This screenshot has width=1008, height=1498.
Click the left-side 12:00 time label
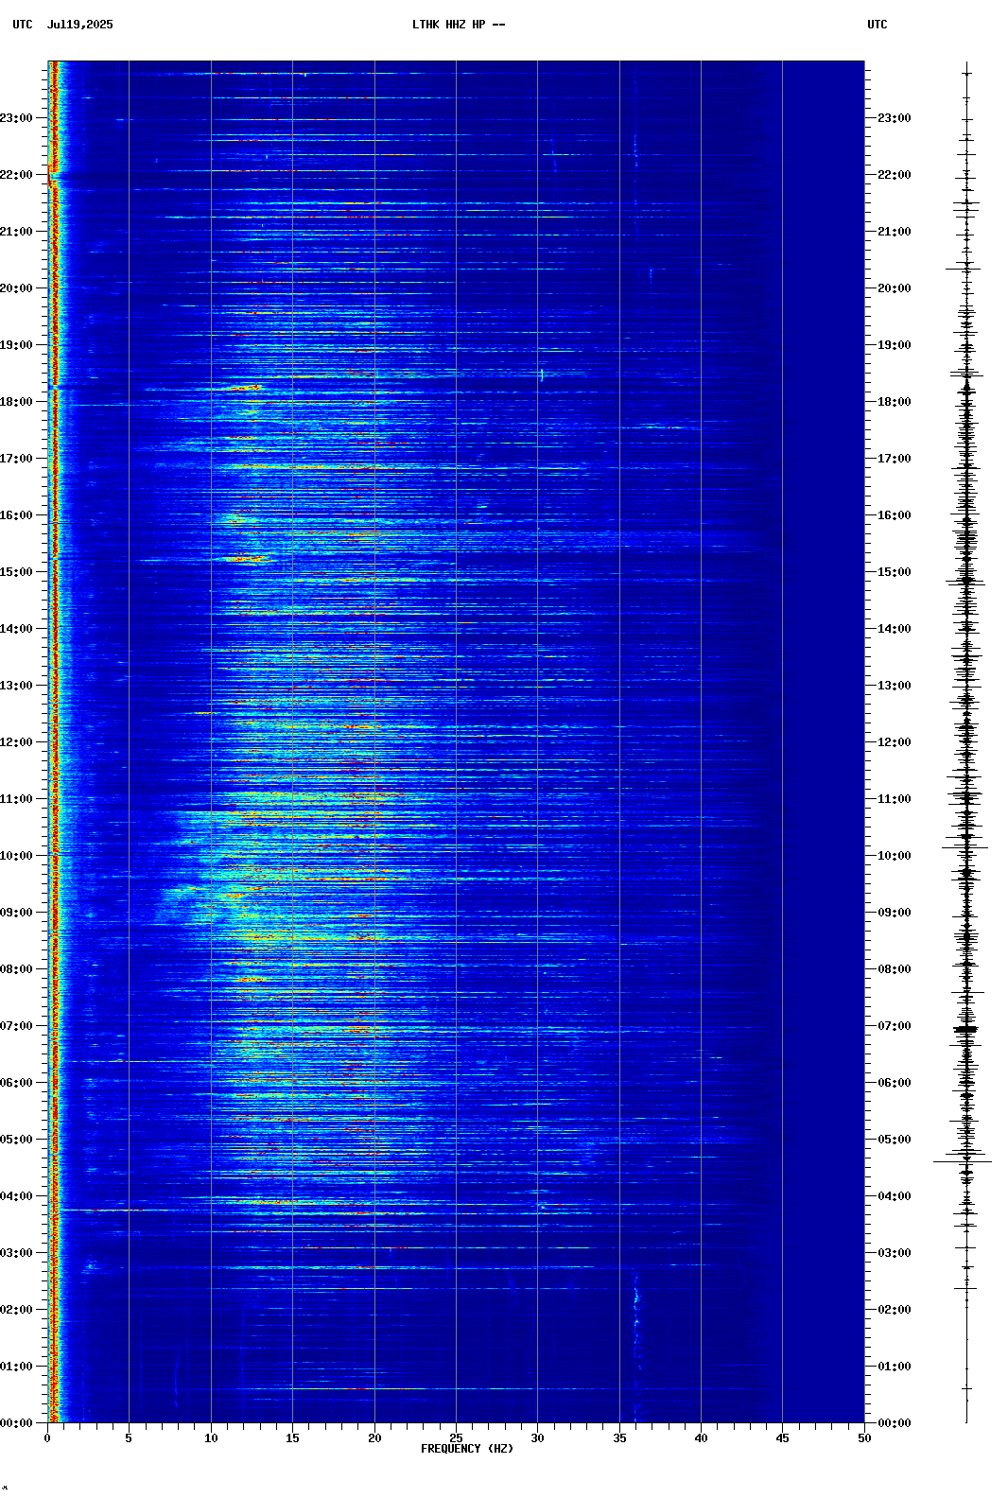click(16, 742)
